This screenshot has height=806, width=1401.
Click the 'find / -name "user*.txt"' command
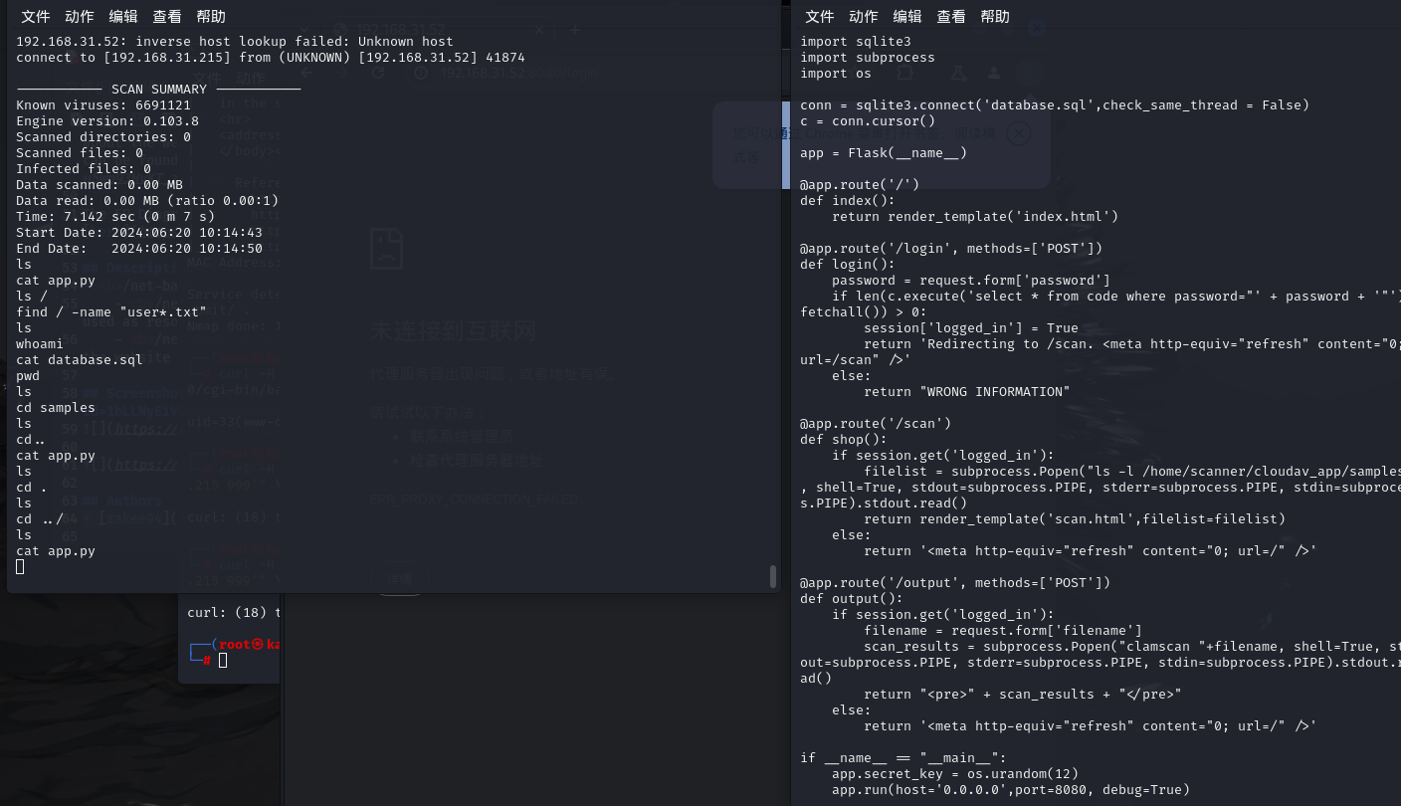click(111, 312)
